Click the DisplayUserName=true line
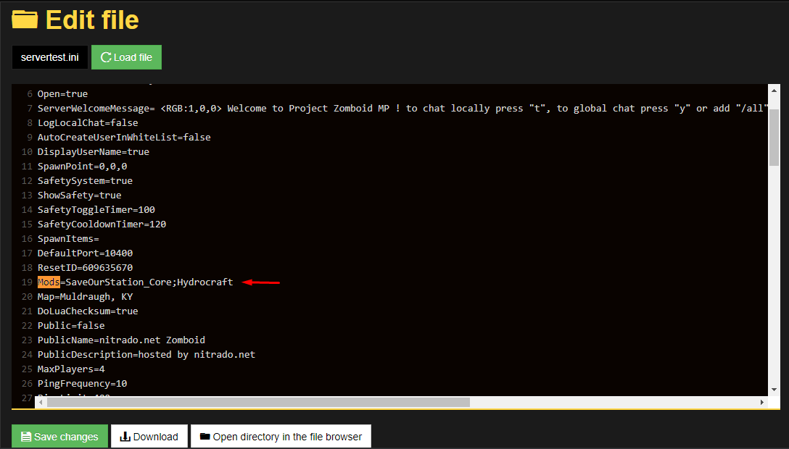The width and height of the screenshot is (789, 449). (x=93, y=152)
